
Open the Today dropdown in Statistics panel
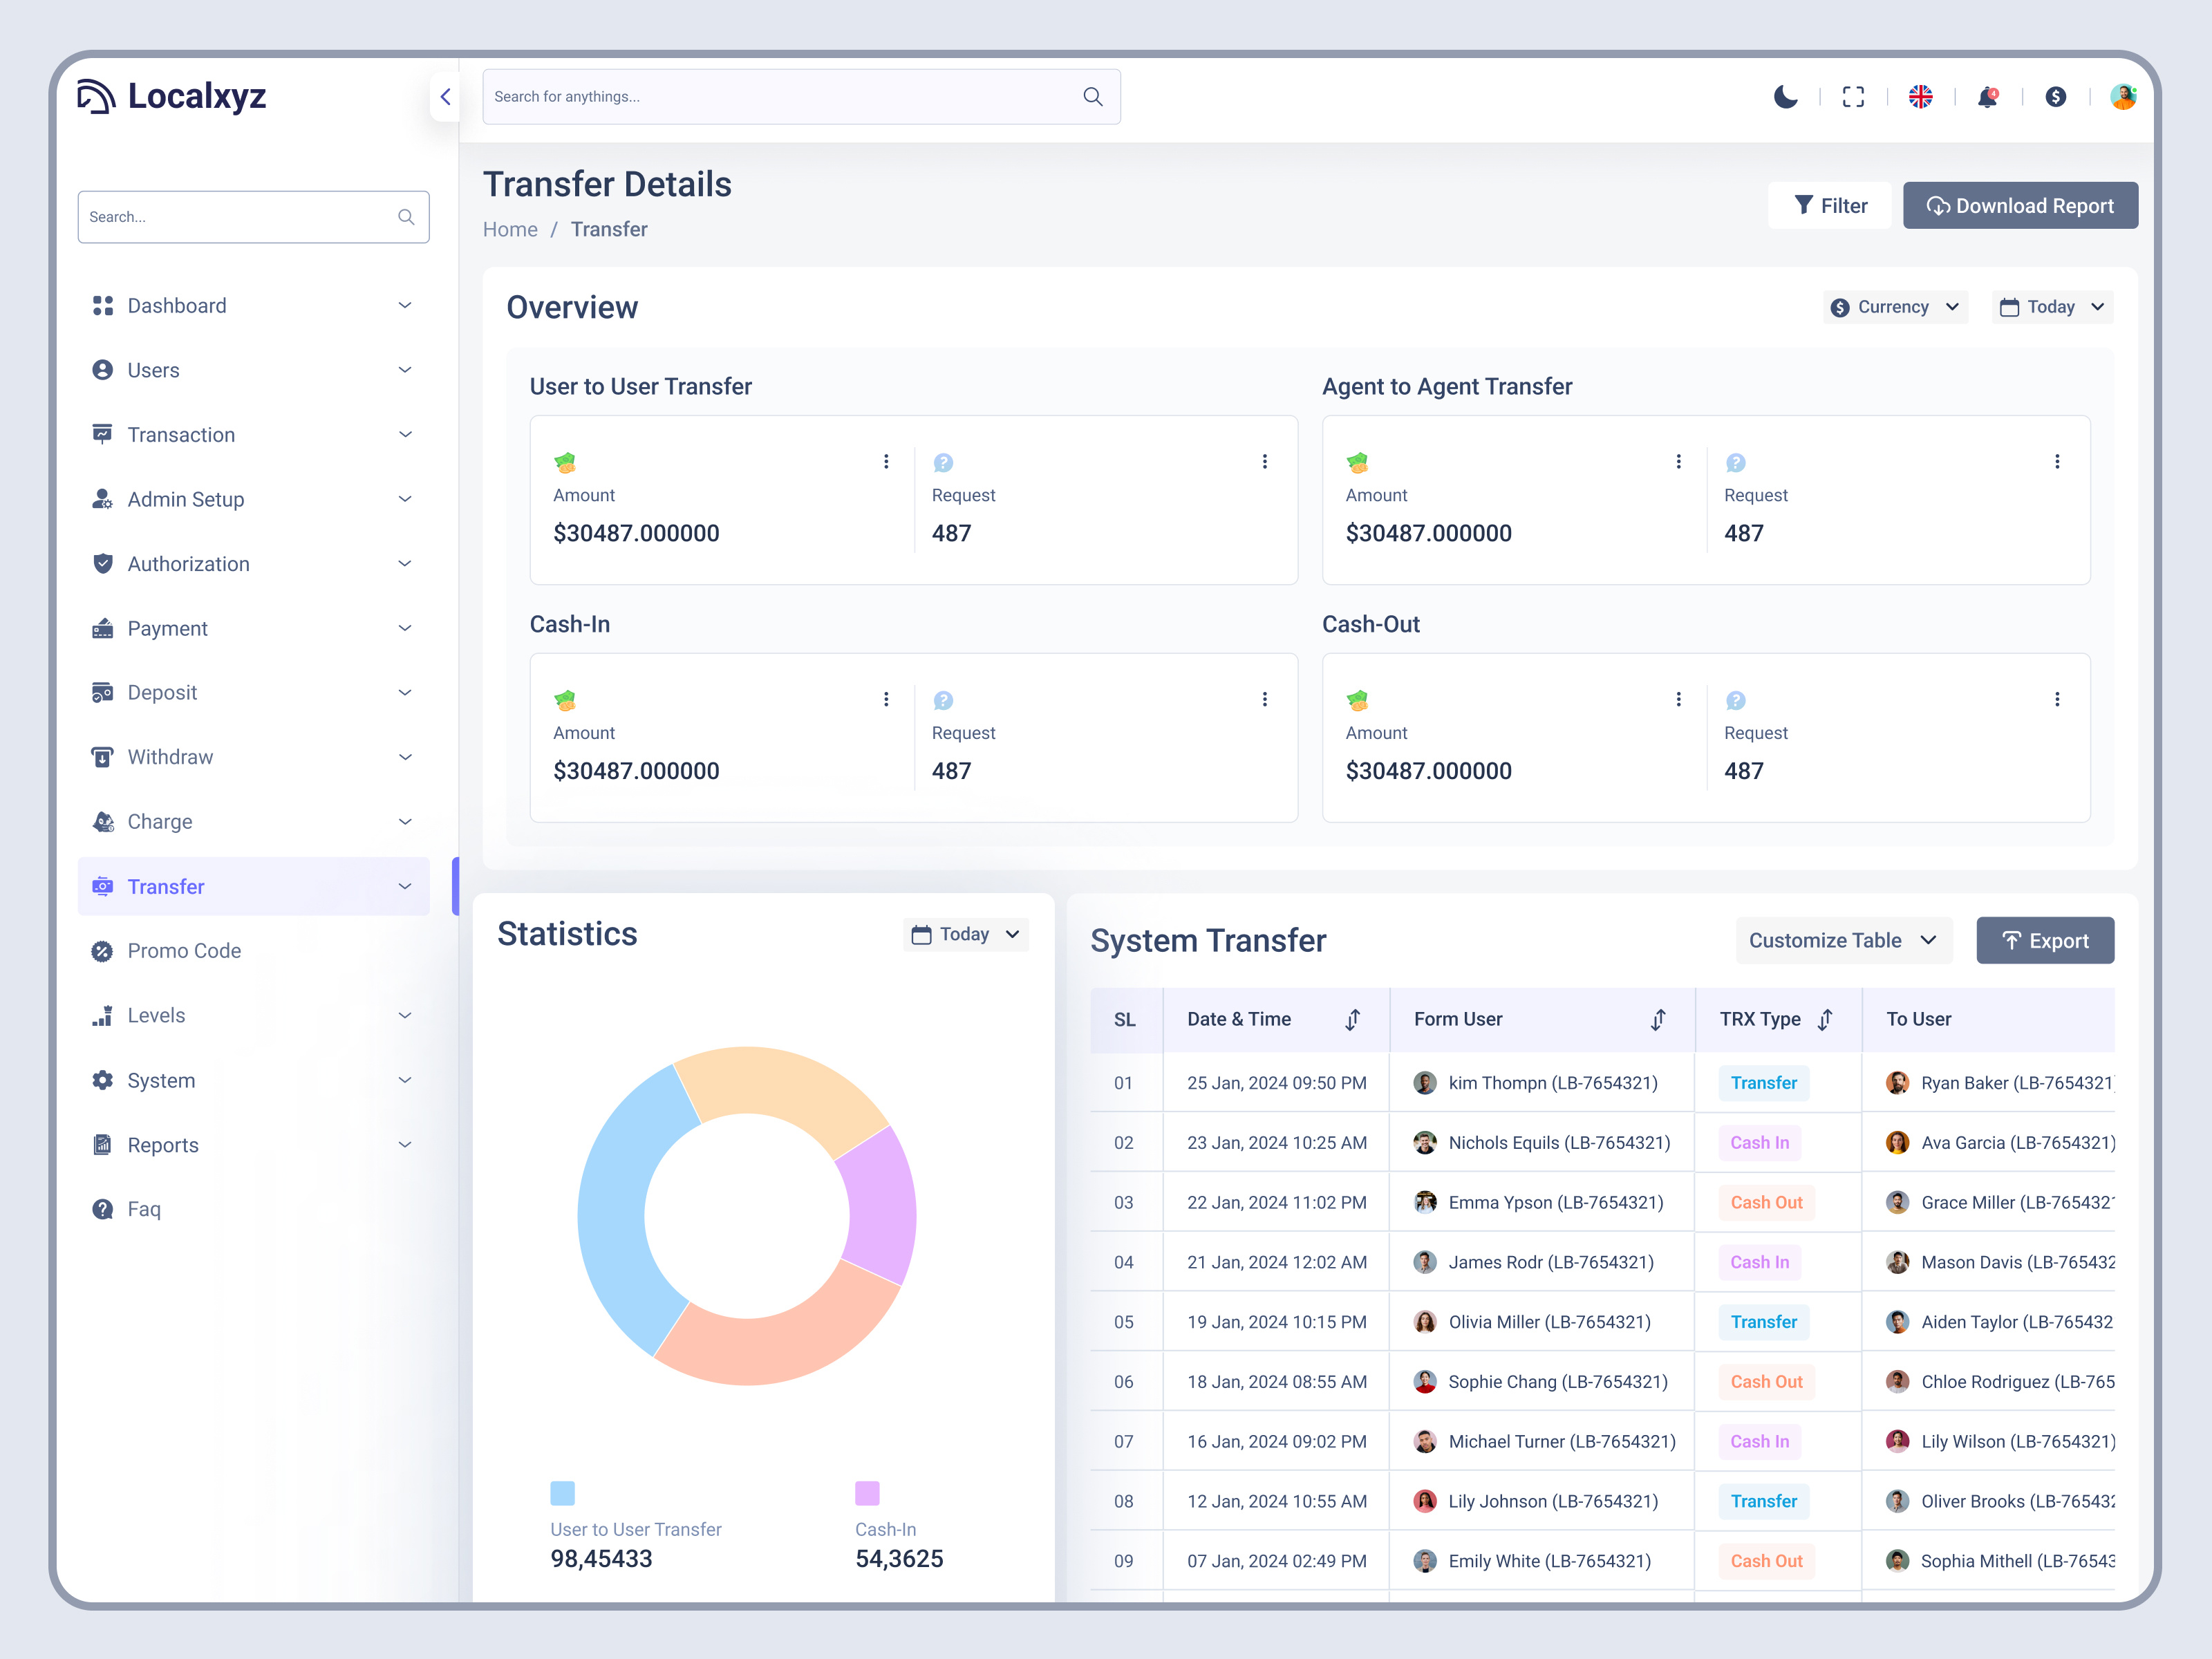click(x=964, y=934)
